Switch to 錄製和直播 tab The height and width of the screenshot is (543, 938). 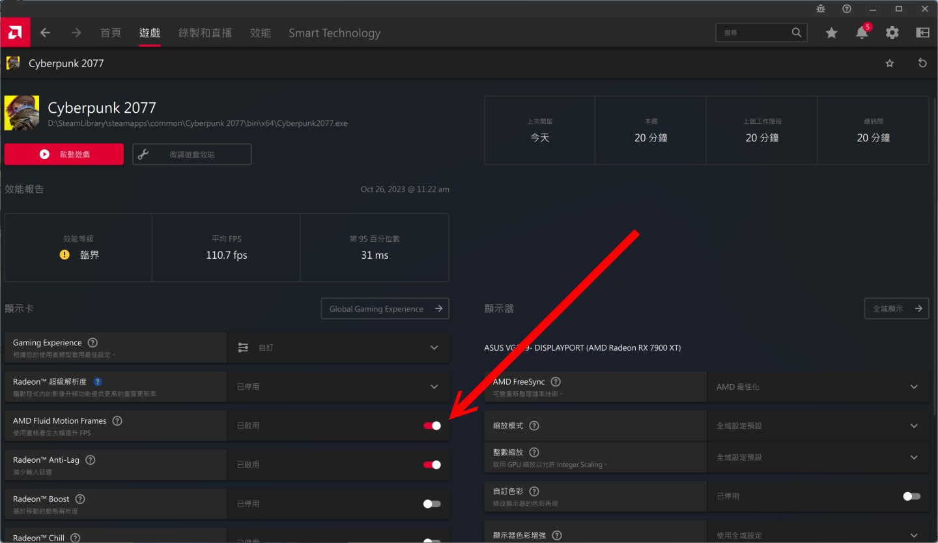pyautogui.click(x=205, y=33)
